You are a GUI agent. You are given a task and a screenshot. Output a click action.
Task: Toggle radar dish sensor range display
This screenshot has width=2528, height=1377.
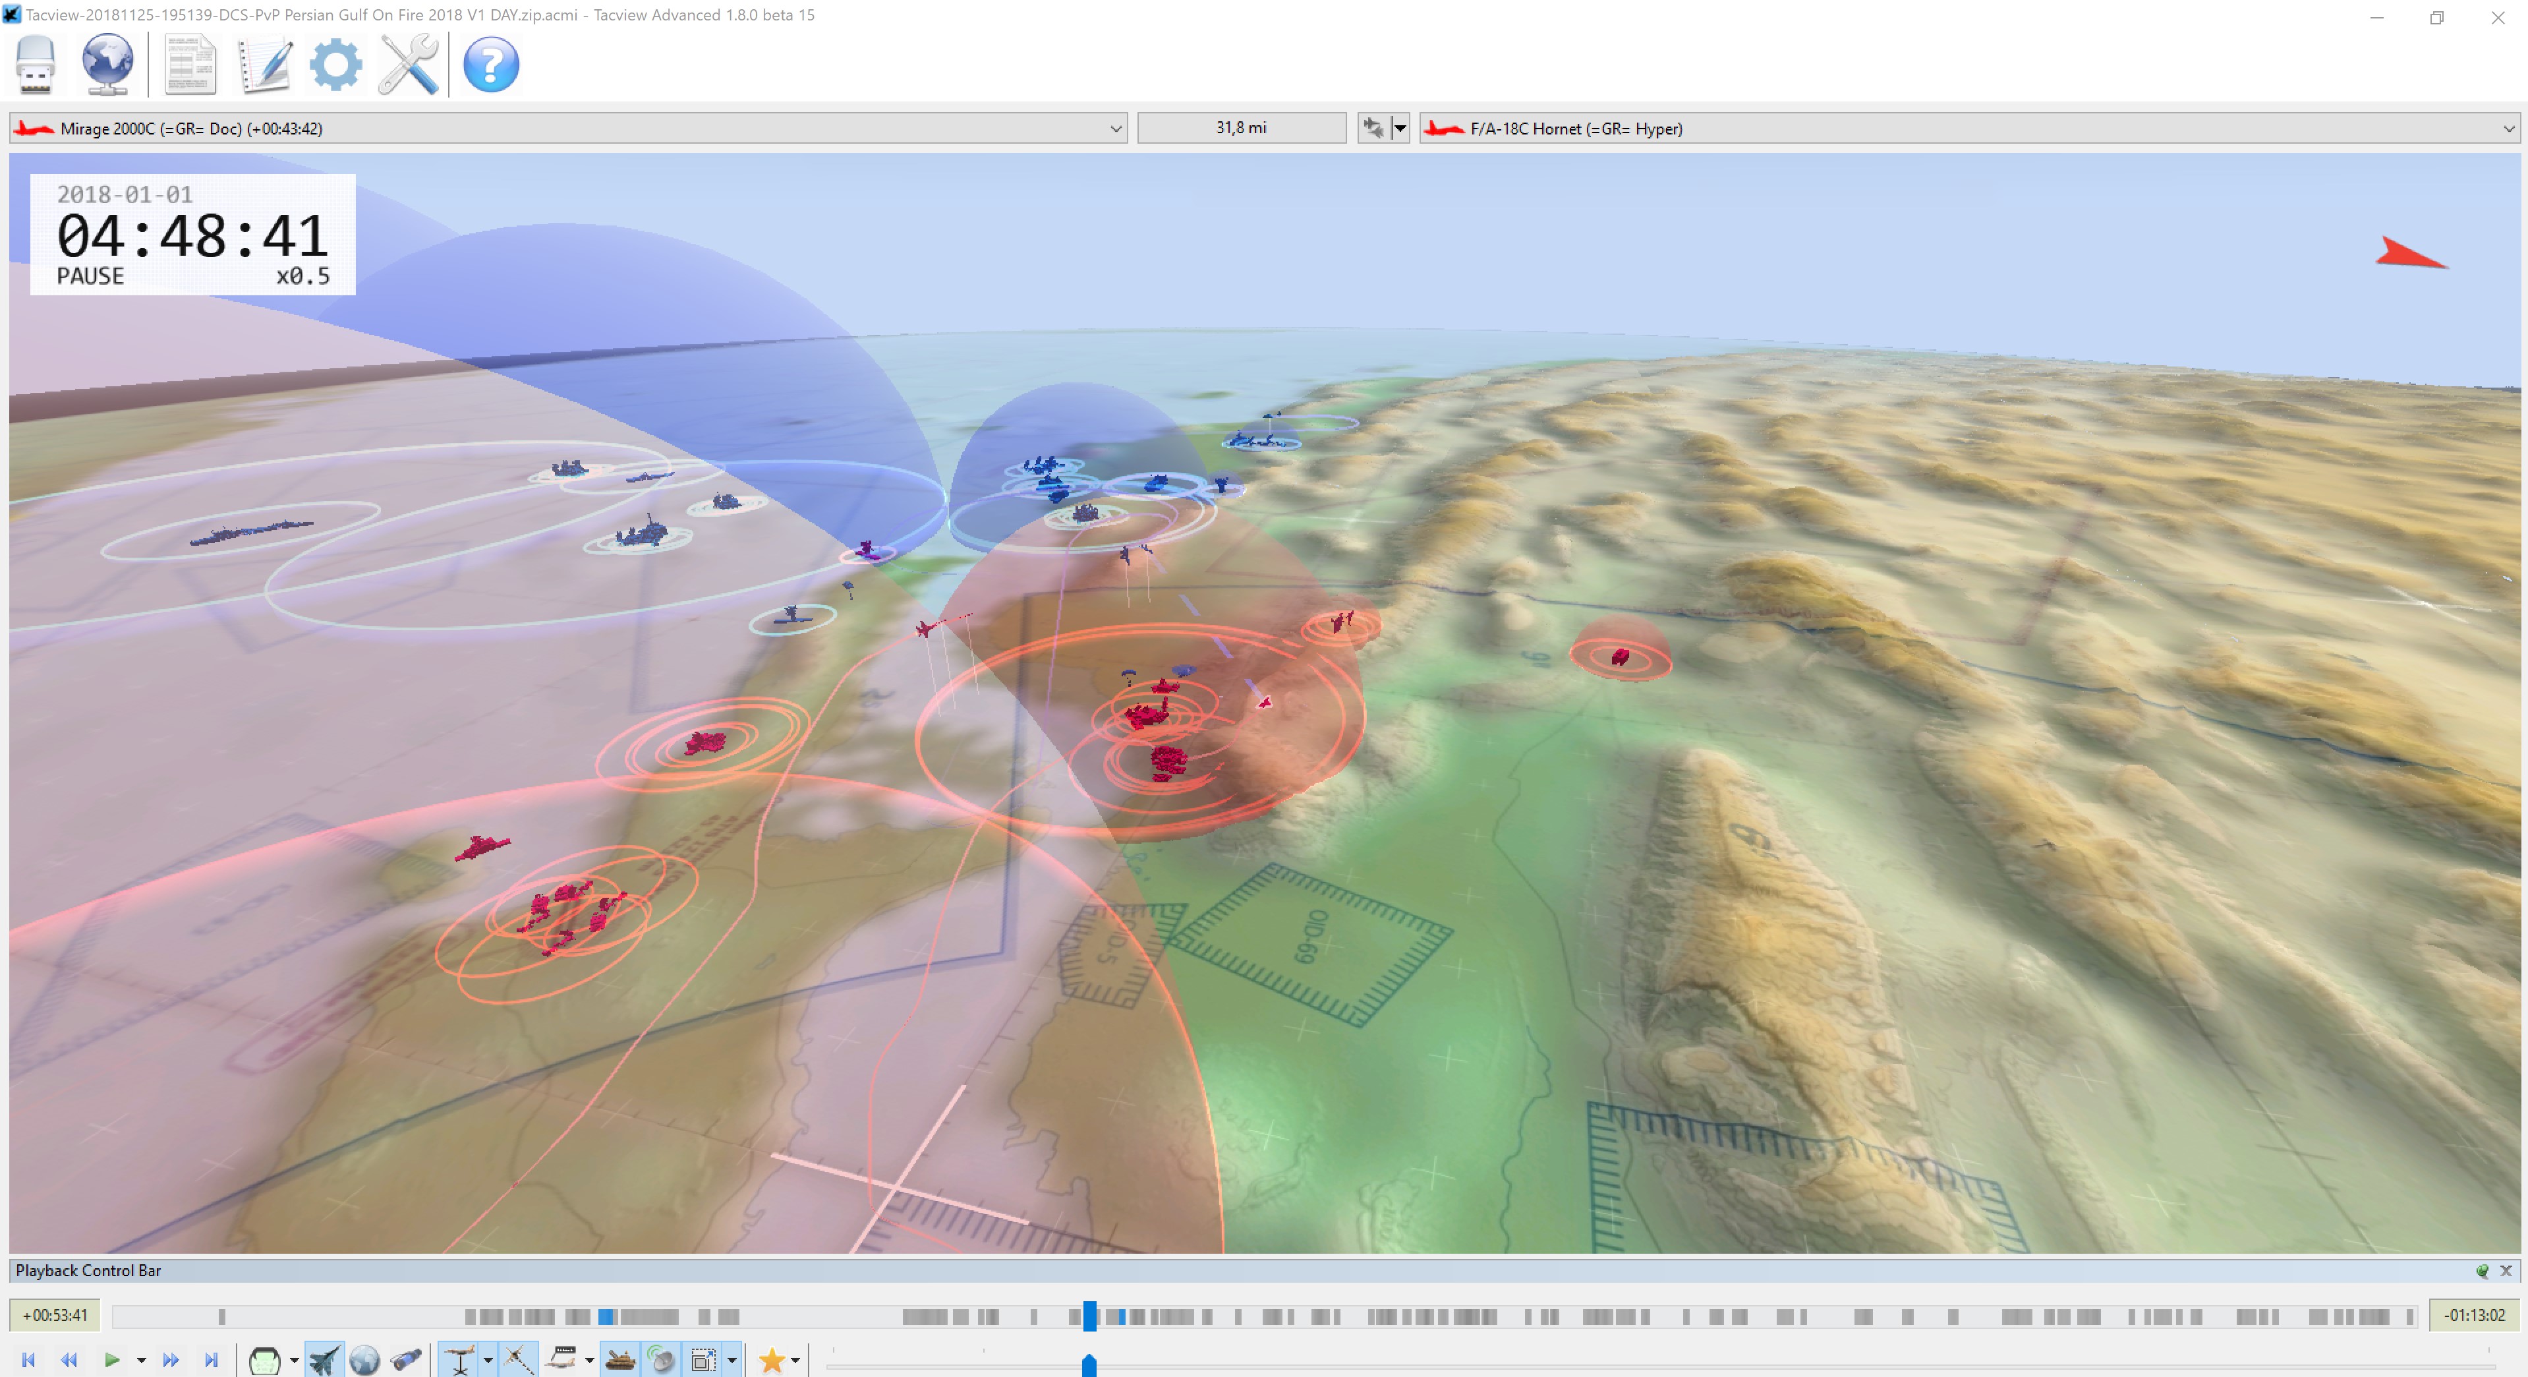point(662,1361)
